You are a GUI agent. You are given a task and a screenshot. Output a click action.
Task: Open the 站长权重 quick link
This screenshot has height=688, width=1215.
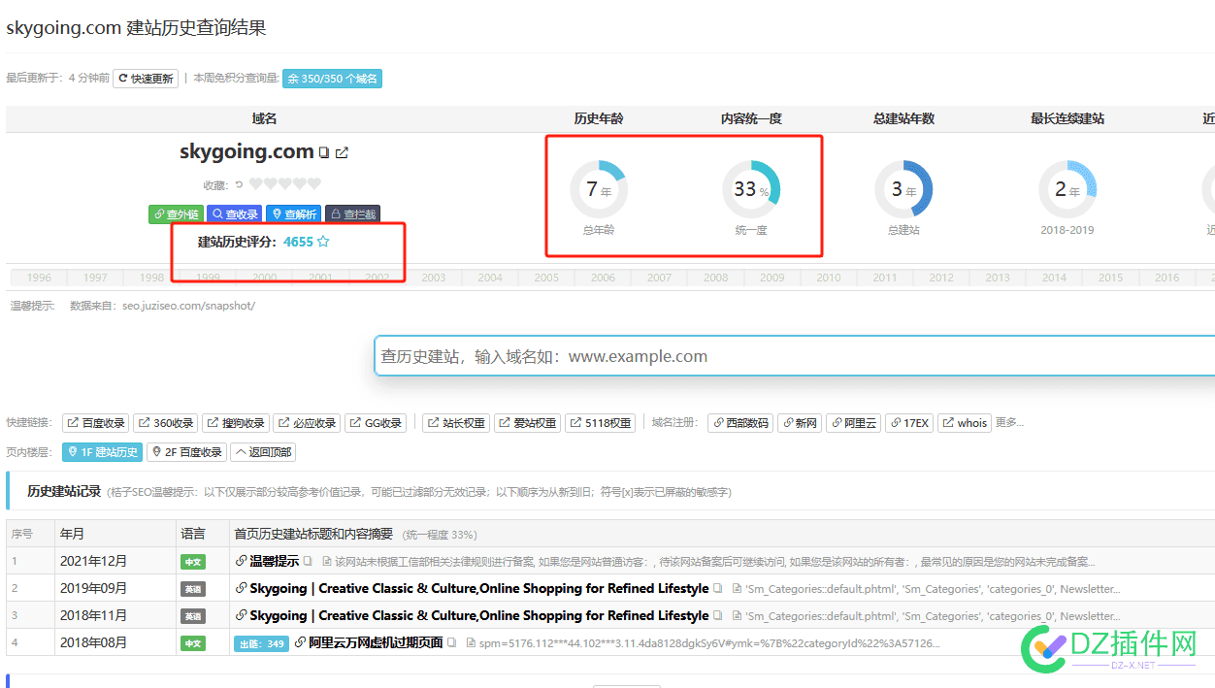click(x=455, y=423)
